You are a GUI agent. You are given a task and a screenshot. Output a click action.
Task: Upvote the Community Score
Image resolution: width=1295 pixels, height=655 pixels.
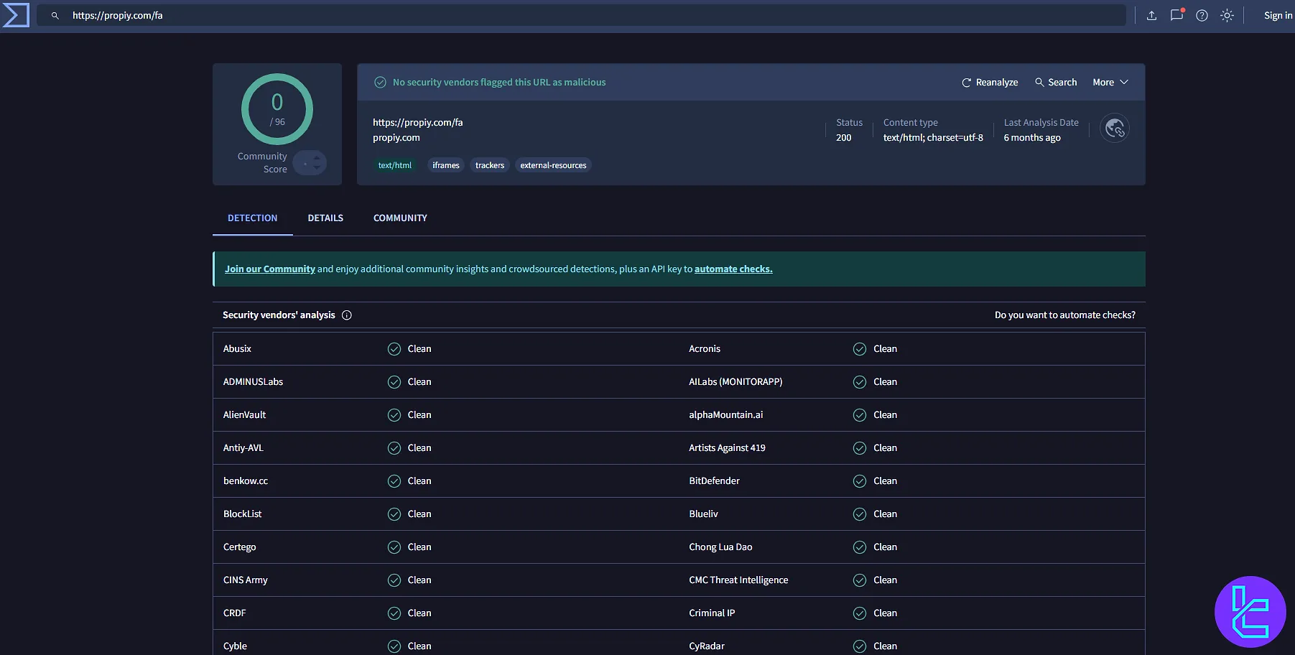[x=315, y=159]
